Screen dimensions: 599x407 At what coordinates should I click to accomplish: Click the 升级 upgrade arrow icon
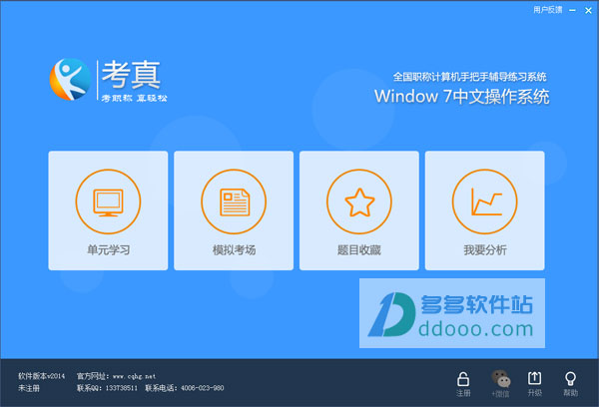coord(534,378)
